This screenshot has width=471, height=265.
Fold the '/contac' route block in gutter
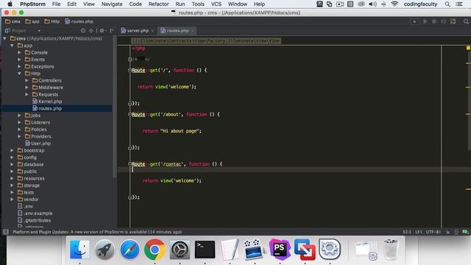(130, 164)
